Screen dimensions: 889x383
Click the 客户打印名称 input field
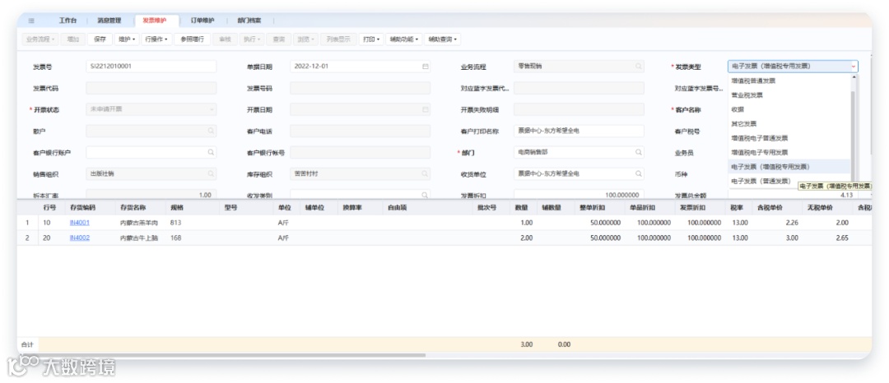pos(579,131)
